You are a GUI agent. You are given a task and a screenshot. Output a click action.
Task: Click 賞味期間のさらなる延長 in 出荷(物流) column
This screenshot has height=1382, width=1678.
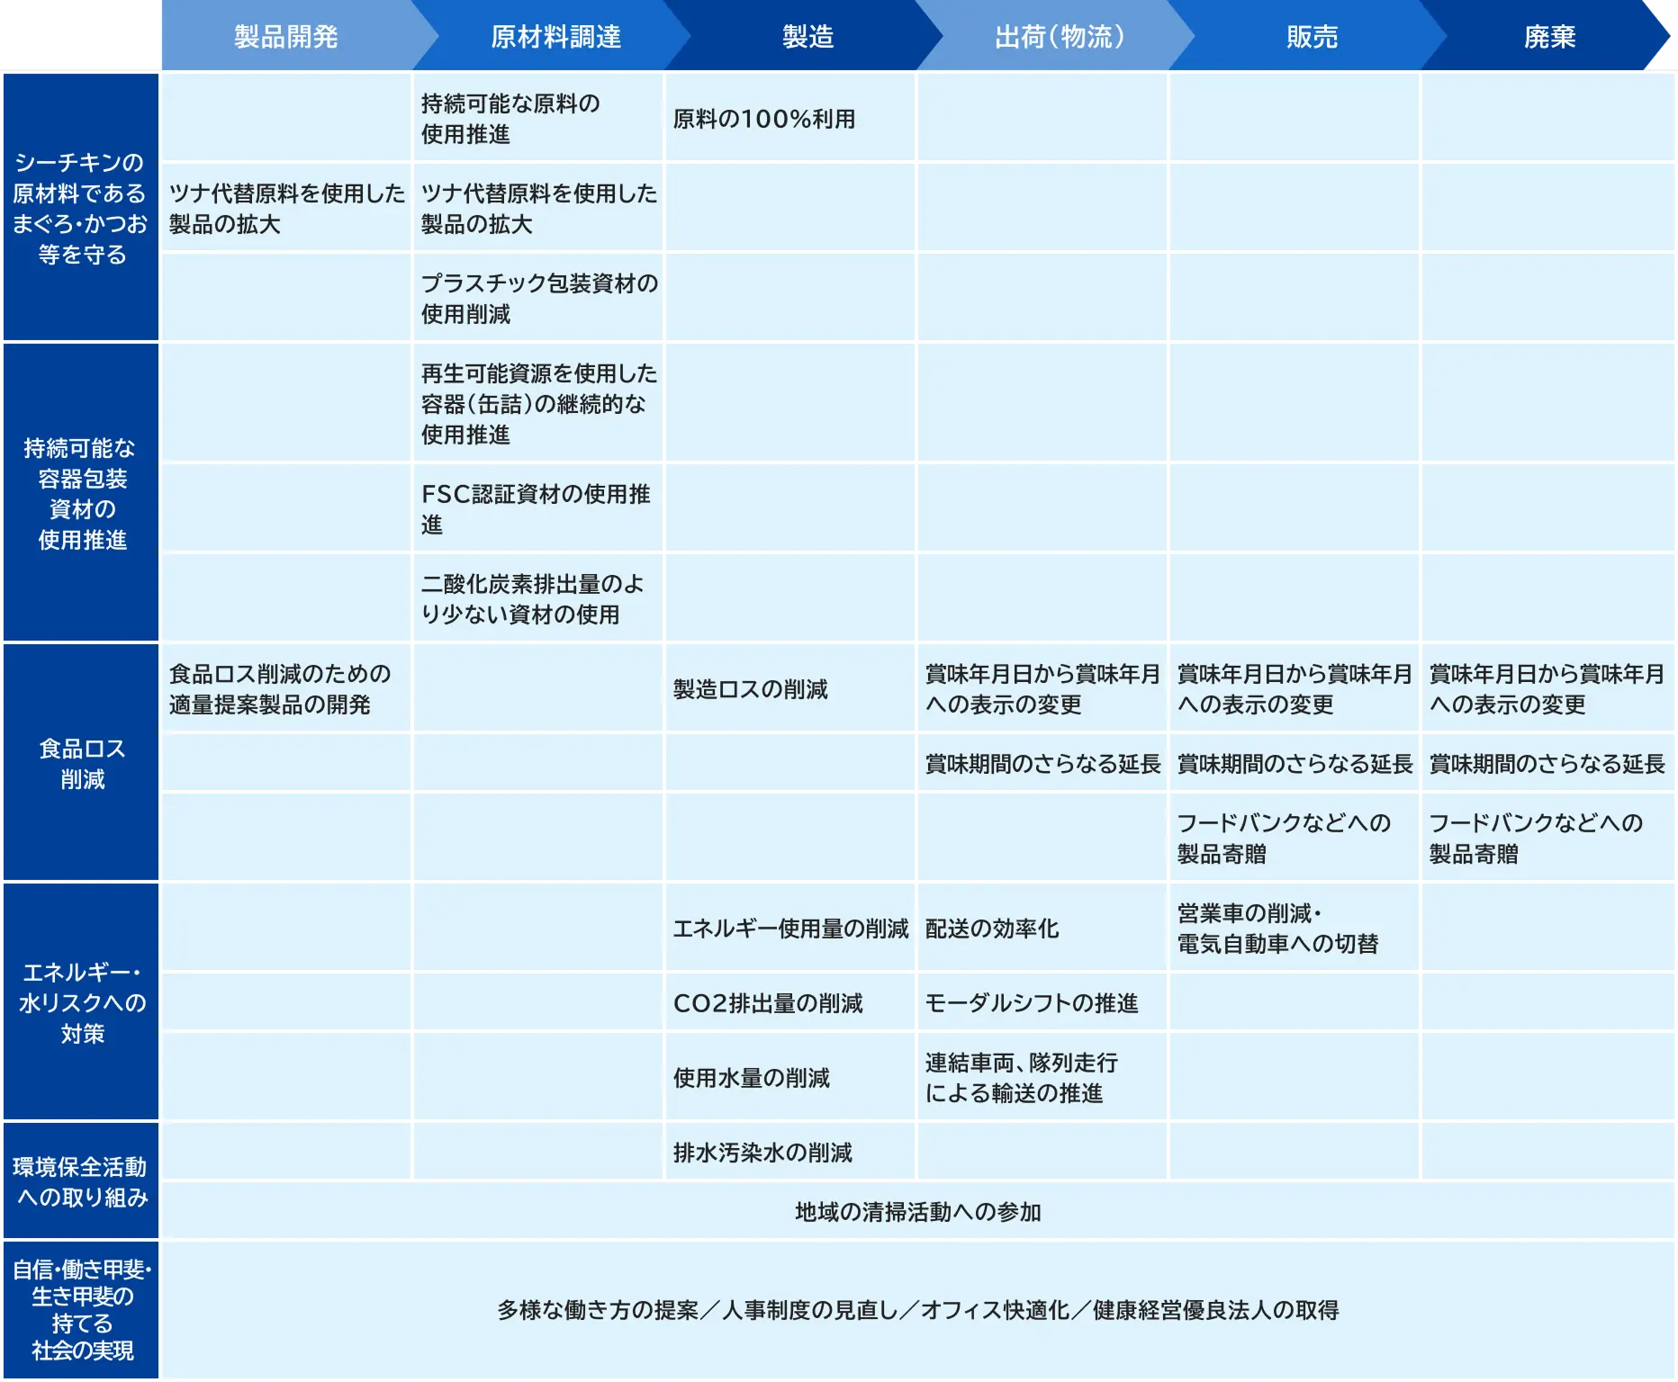pos(1042,763)
